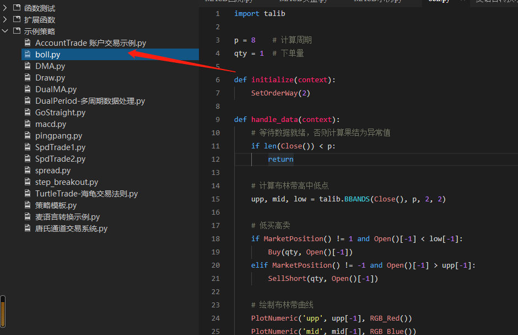Screen dimensions: 518x335
Task: Select the 唐氏通道交易系统.py file icon
Action: [x=28, y=228]
